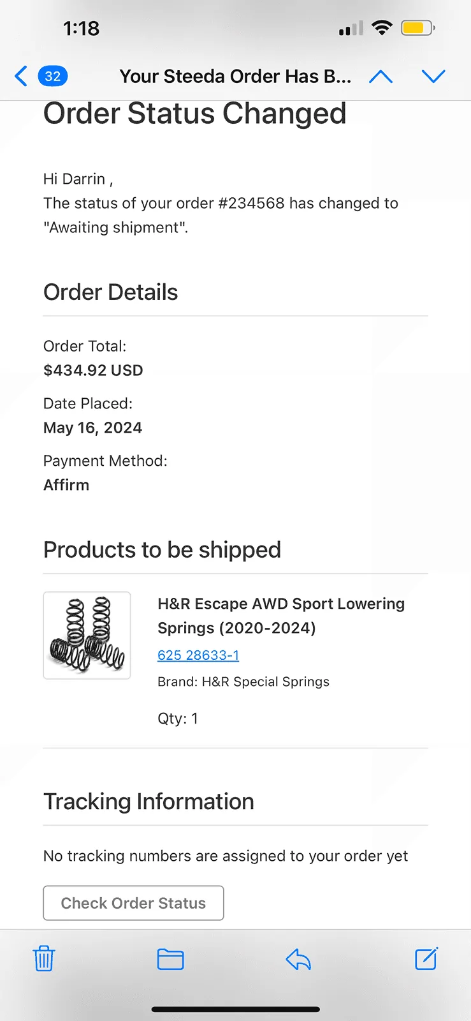The image size is (471, 1021).
Task: Reply to the Steeda order email
Action: 298,958
